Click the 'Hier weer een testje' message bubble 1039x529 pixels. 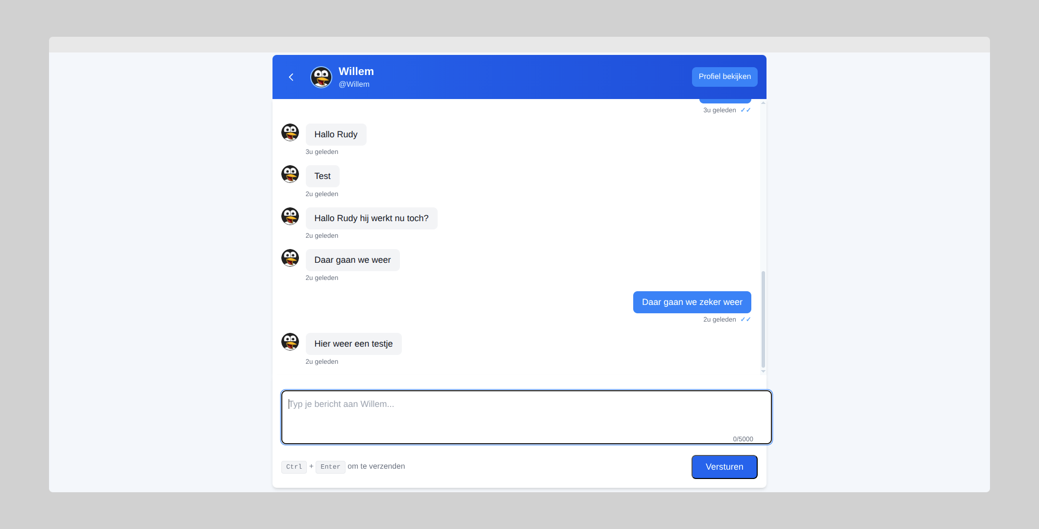353,344
